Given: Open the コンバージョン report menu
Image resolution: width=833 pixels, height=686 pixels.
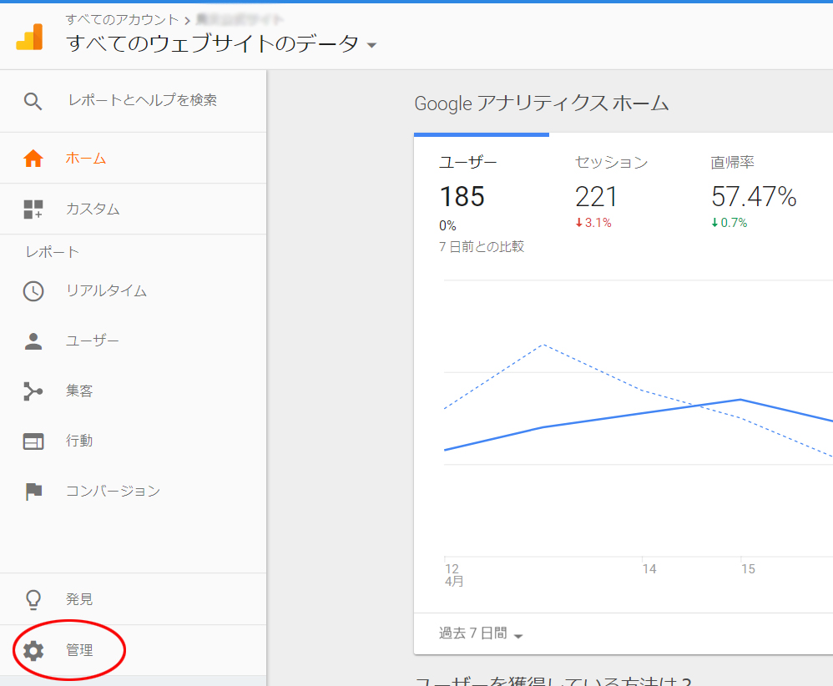Looking at the screenshot, I should tap(133, 492).
